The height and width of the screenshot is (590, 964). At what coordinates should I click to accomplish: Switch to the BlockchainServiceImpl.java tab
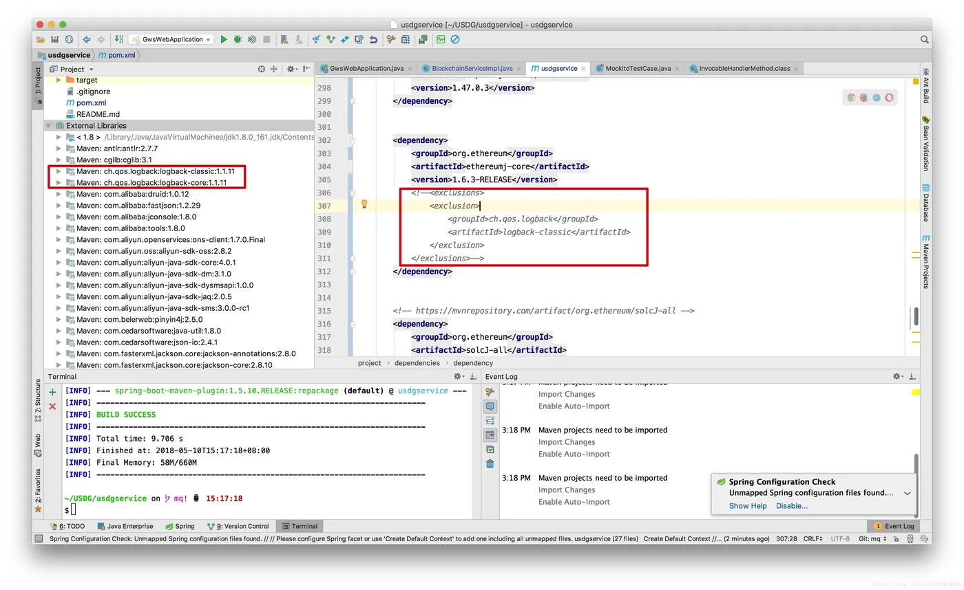pos(472,69)
